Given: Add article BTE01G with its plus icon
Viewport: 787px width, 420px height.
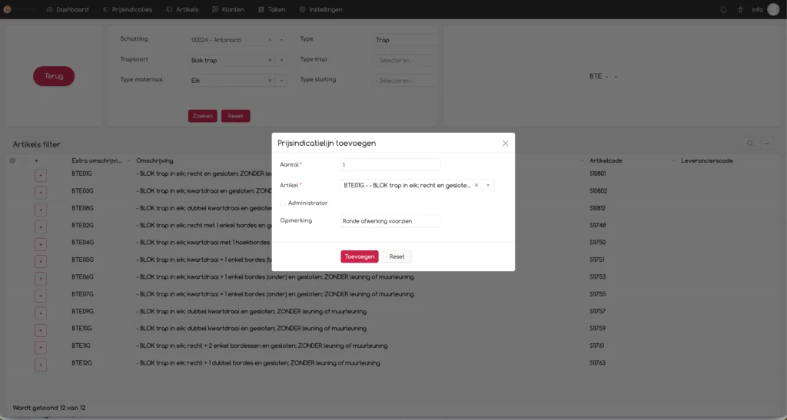Looking at the screenshot, I should 41,175.
